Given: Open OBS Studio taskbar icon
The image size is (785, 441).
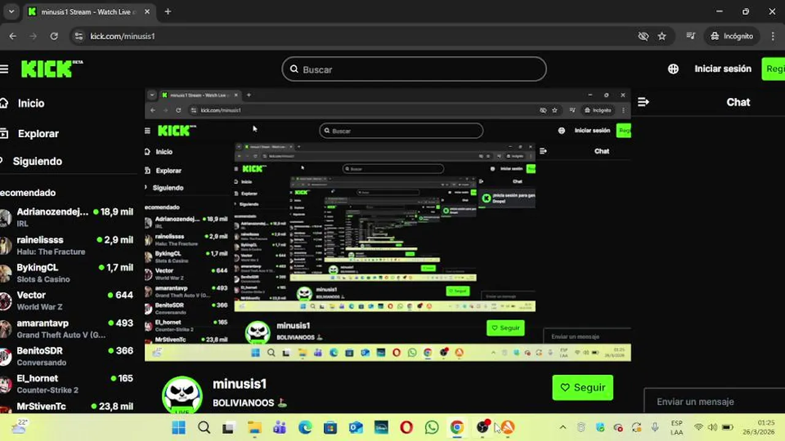Looking at the screenshot, I should pyautogui.click(x=483, y=428).
